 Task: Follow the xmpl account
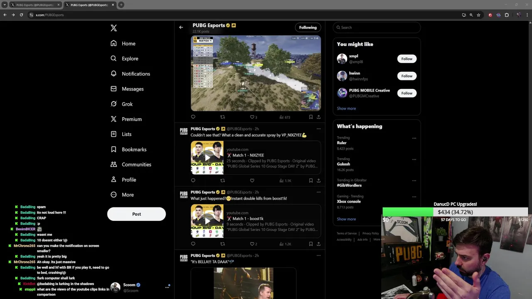[407, 59]
